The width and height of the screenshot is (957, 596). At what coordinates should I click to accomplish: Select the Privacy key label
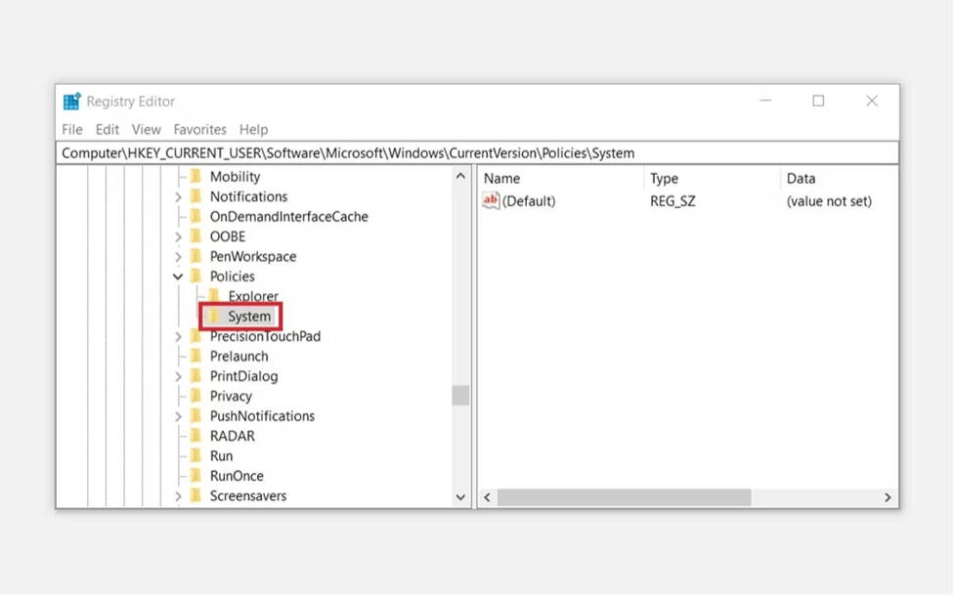(231, 397)
